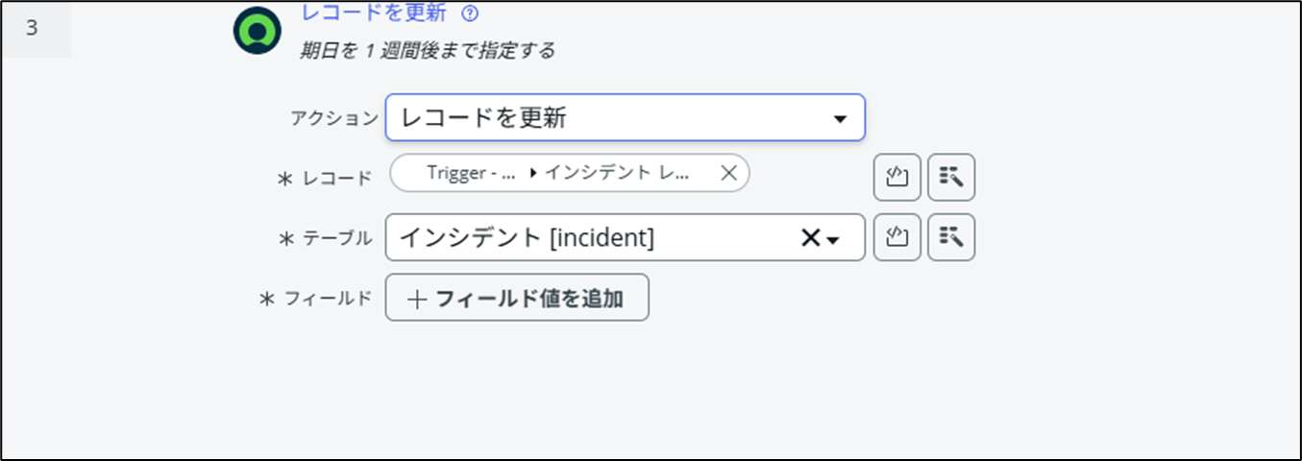Screen dimensions: 1302x461
Task: Expand the アクション dropdown arrow
Action: coord(840,119)
